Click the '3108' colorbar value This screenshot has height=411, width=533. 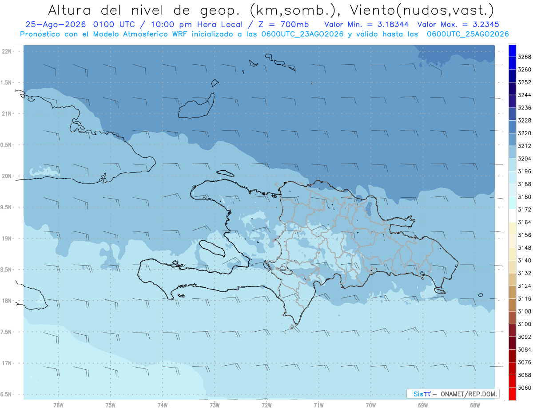(x=525, y=311)
